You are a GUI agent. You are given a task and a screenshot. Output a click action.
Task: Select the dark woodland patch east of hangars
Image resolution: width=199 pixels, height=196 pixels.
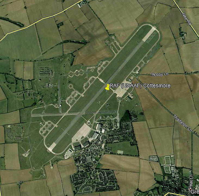point(126,116)
